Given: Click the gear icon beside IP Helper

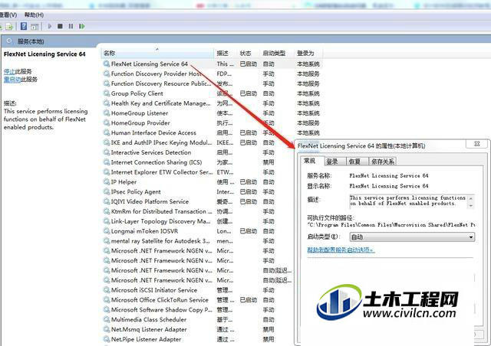Looking at the screenshot, I should (x=107, y=182).
